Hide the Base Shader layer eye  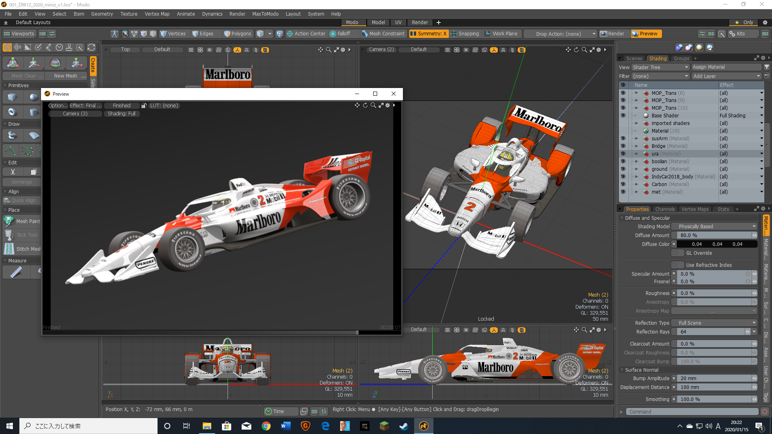pyautogui.click(x=623, y=115)
